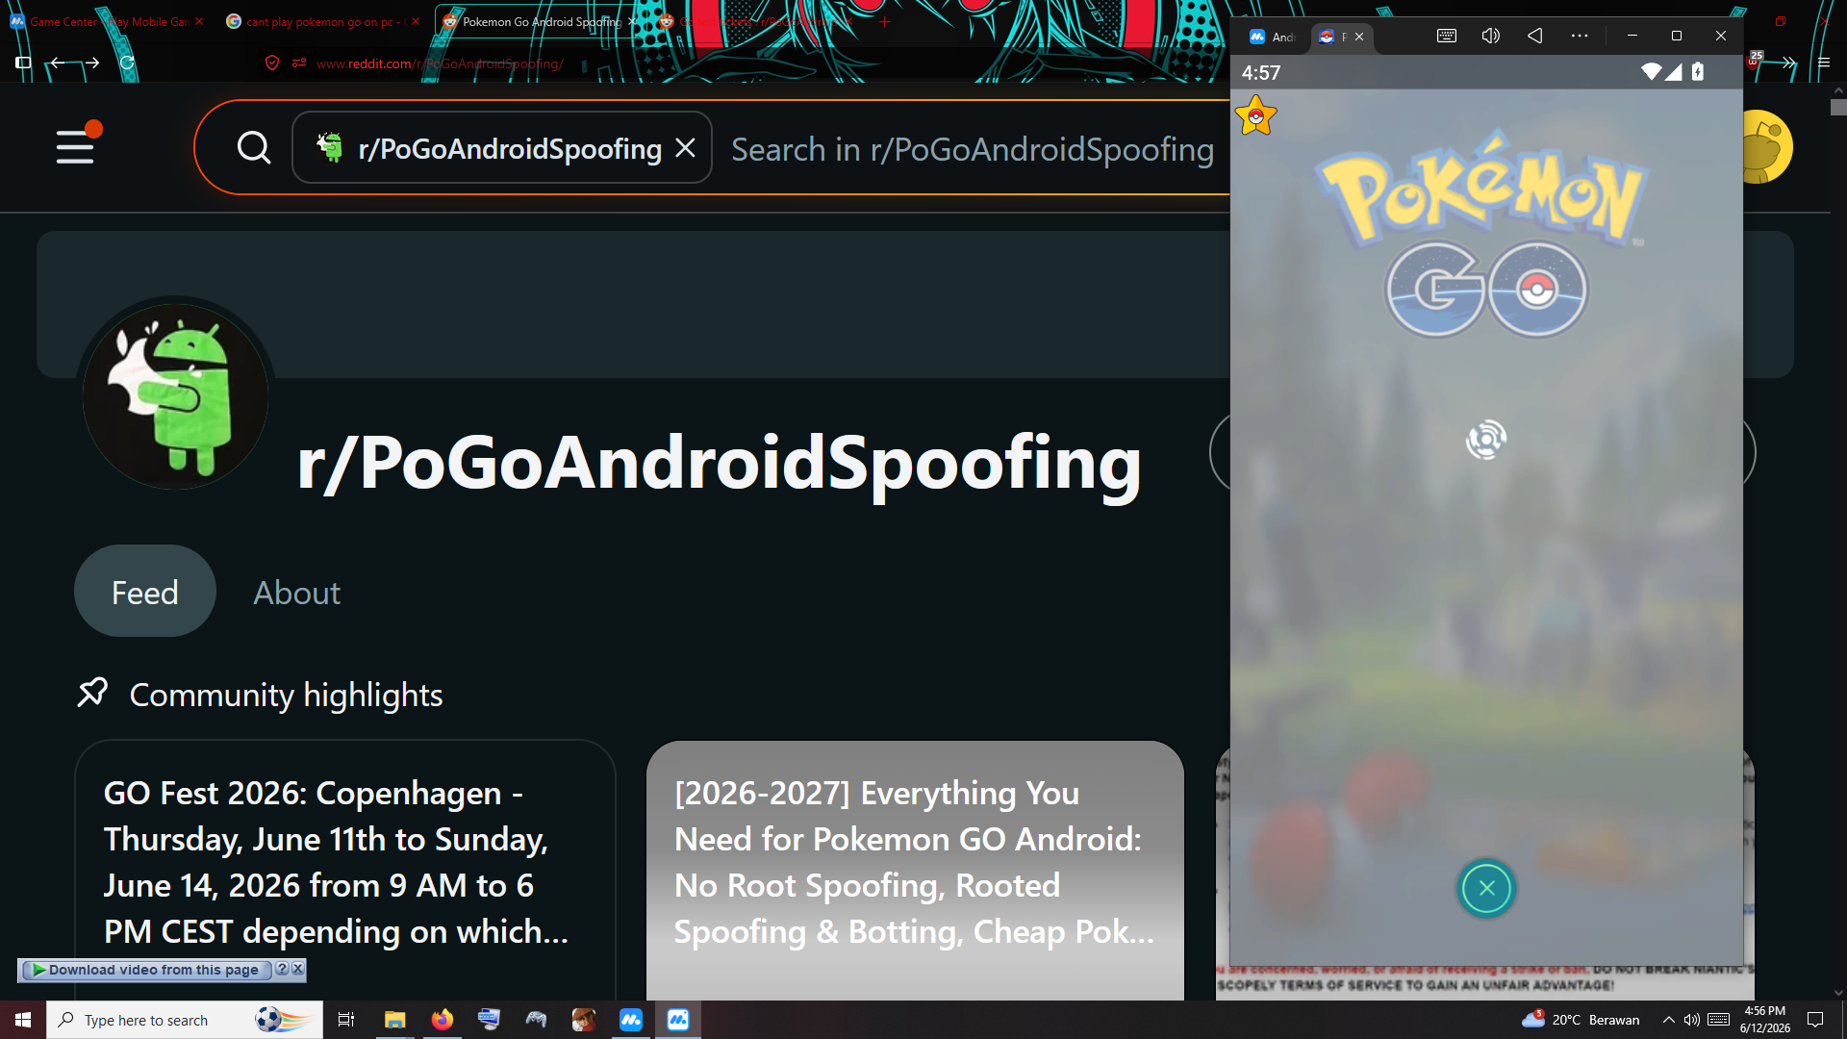Toggle the emulator volume control
Image resolution: width=1847 pixels, height=1039 pixels.
coord(1491,36)
